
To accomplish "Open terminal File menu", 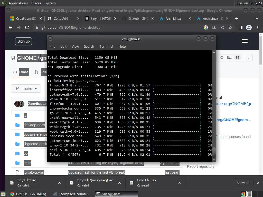I will (52, 47).
